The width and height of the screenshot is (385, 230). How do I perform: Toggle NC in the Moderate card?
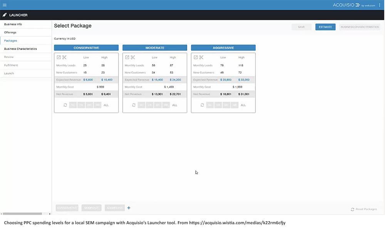click(x=141, y=105)
